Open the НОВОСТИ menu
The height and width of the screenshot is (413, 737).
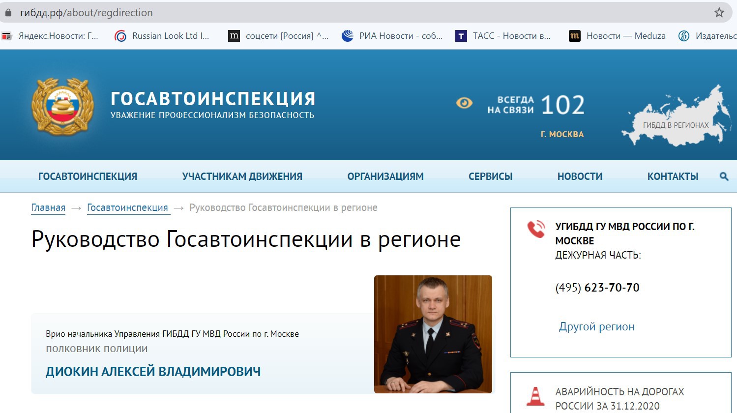point(580,177)
